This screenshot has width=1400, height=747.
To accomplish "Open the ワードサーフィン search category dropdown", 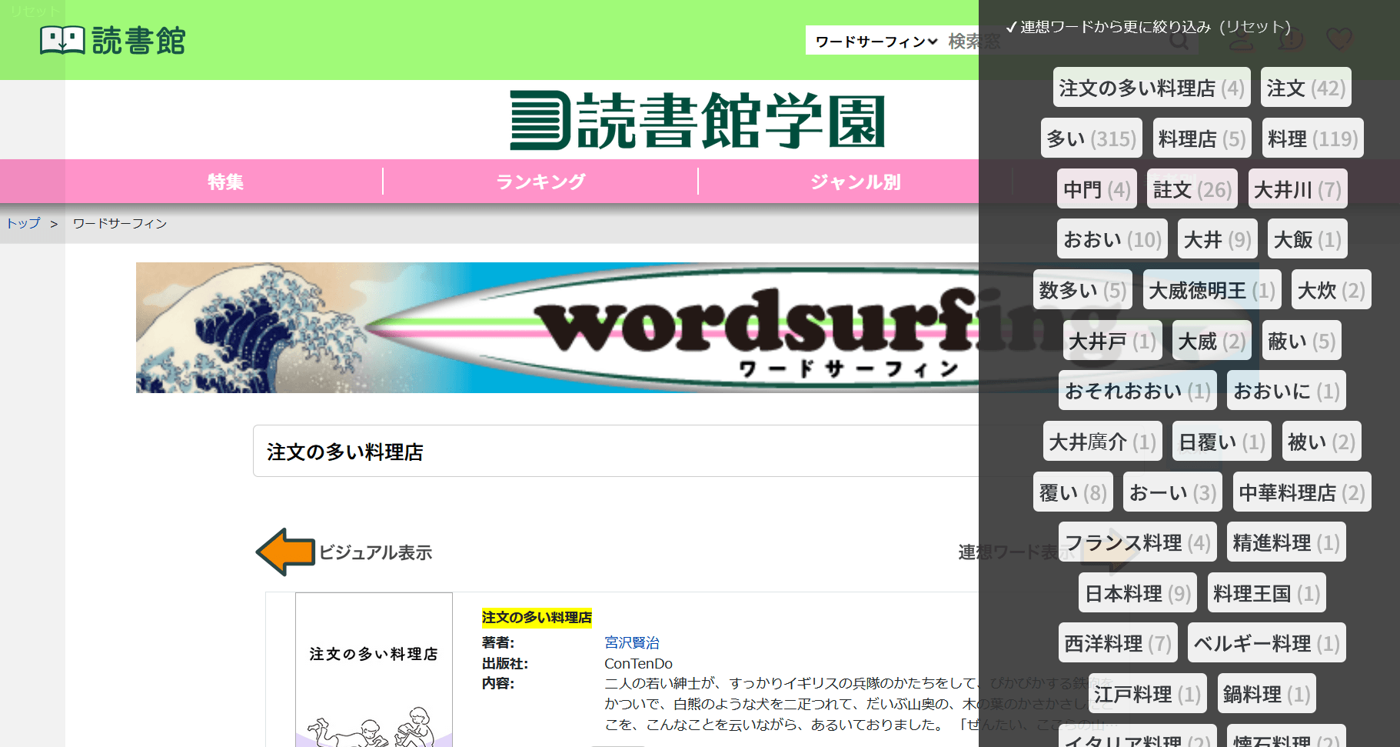I will (x=874, y=41).
